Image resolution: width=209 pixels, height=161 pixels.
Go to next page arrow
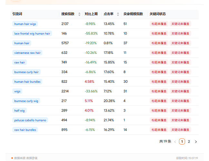(x=196, y=141)
